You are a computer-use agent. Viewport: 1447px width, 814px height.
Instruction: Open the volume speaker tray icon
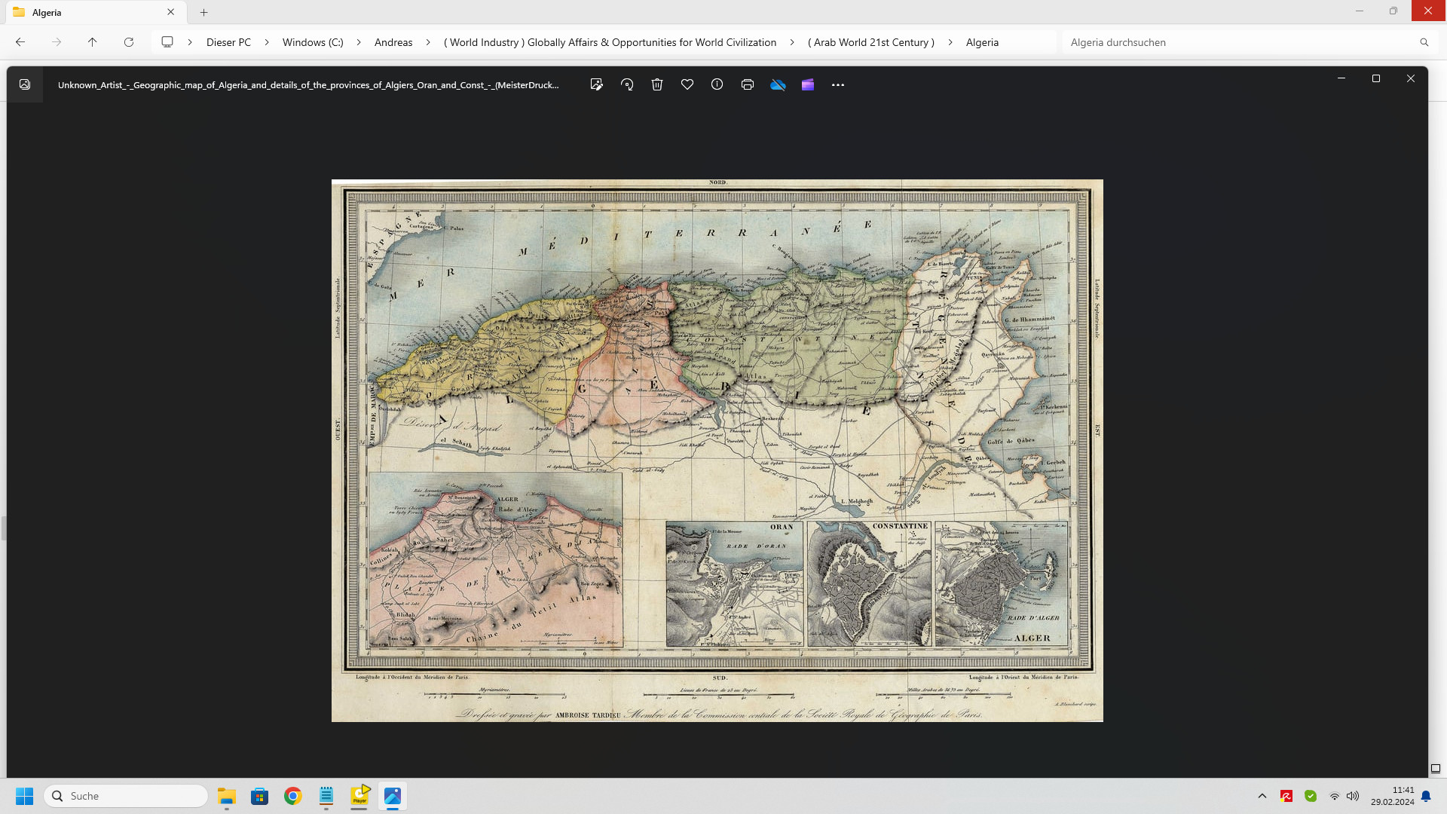coord(1353,796)
